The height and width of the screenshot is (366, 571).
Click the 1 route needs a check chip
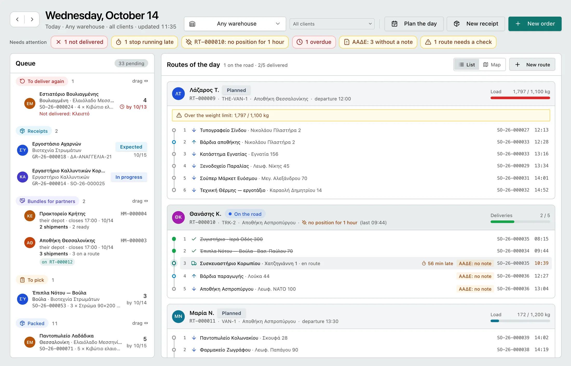458,42
